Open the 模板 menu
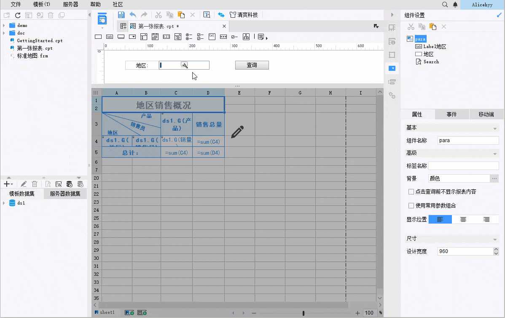The image size is (505, 318). 42,5
